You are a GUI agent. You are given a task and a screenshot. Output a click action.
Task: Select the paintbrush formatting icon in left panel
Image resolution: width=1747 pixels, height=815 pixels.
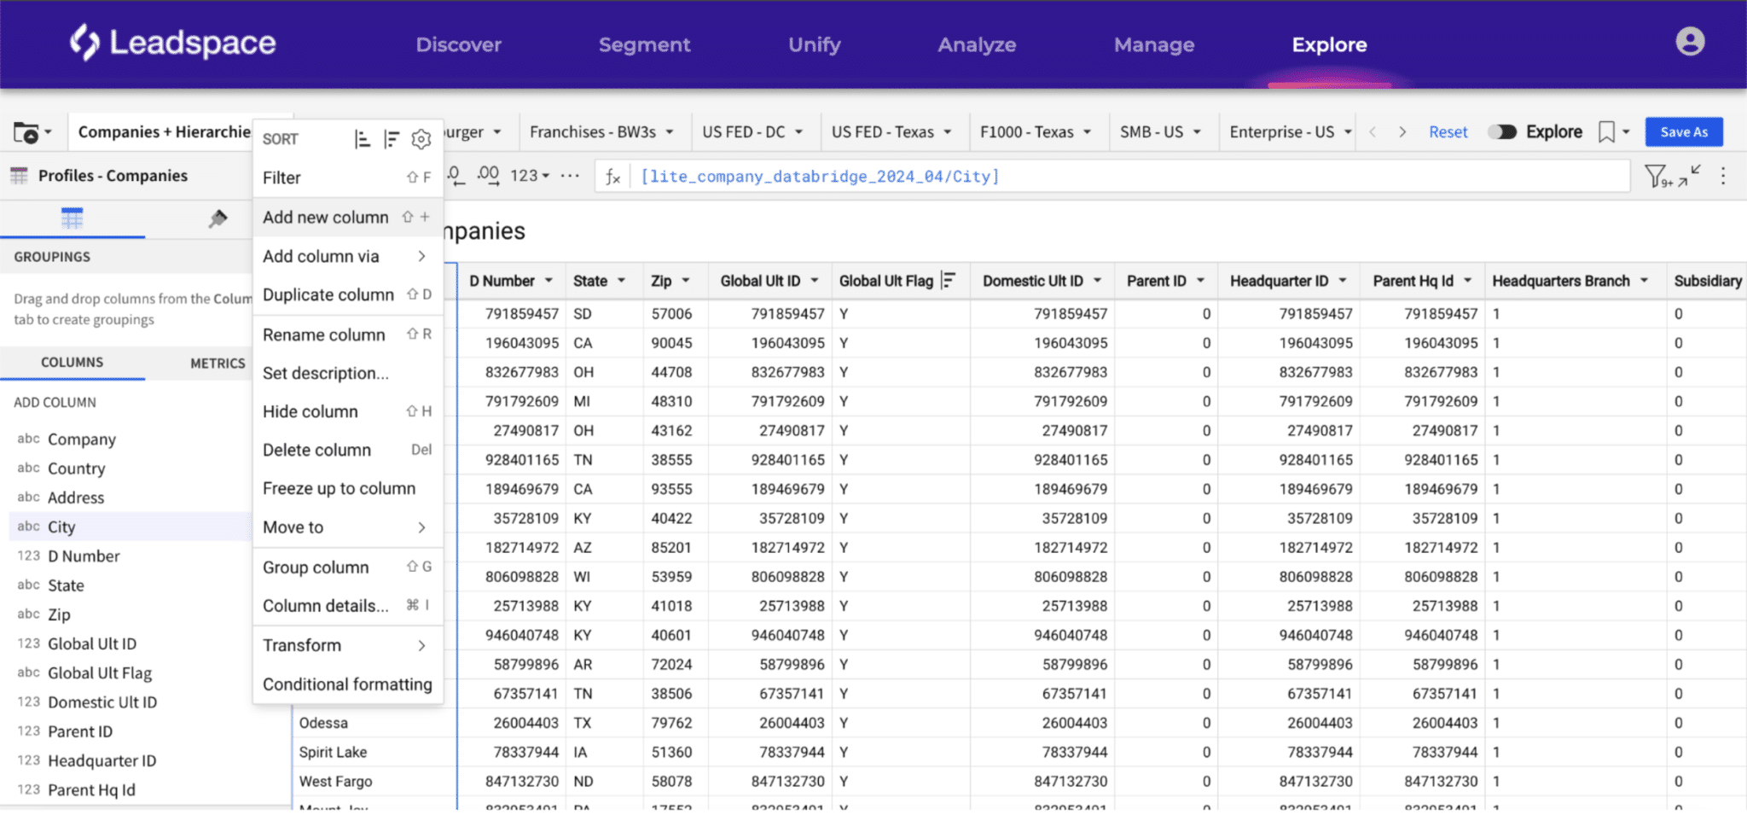(218, 218)
